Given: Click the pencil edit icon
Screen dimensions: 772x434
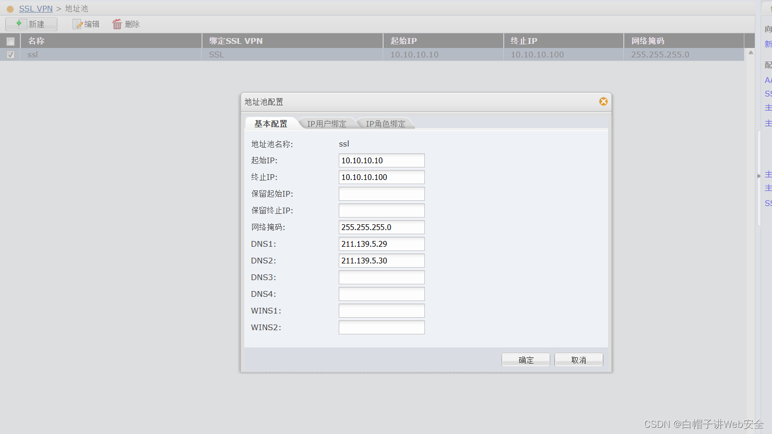Looking at the screenshot, I should 77,24.
